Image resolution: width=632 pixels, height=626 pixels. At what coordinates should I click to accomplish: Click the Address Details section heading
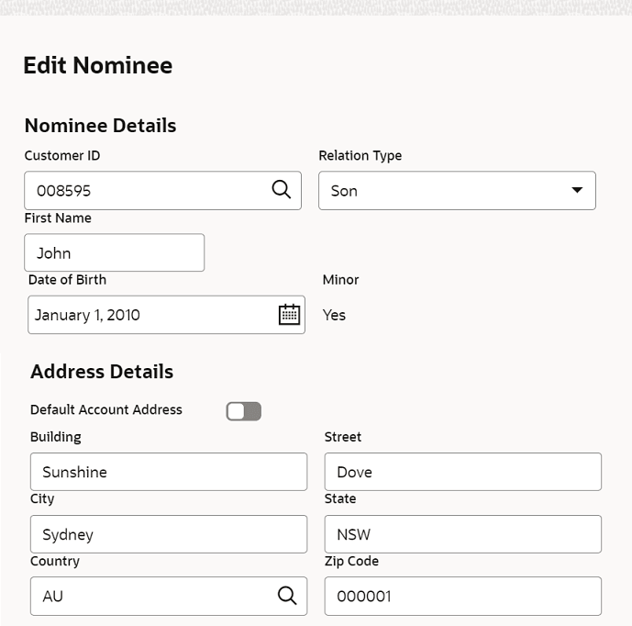[x=102, y=372]
